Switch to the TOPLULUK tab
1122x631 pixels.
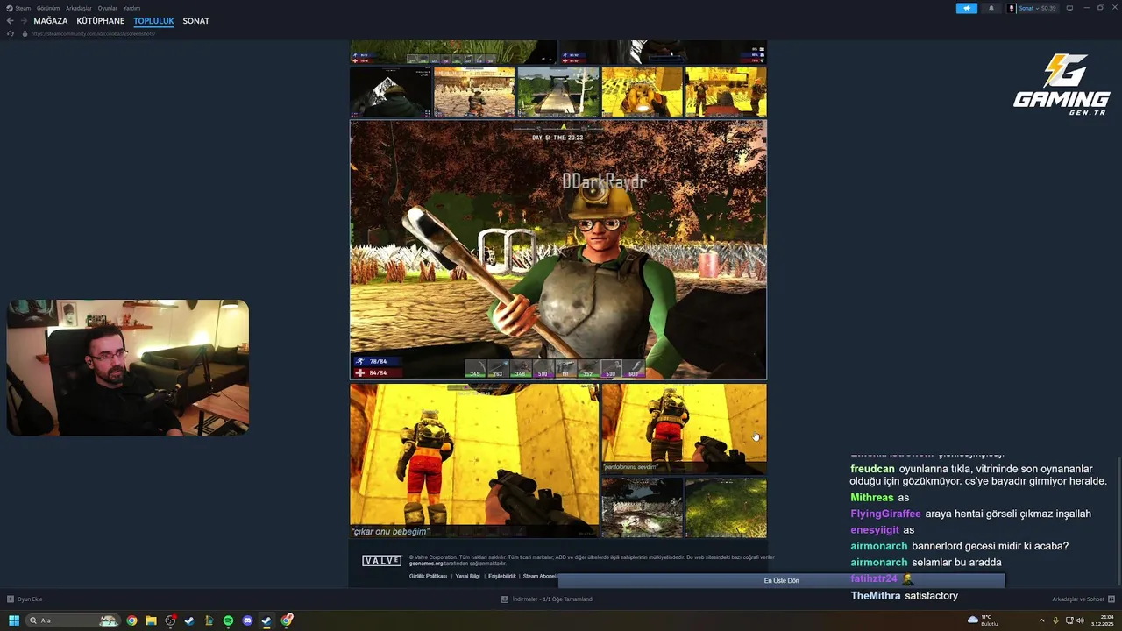[x=154, y=21]
